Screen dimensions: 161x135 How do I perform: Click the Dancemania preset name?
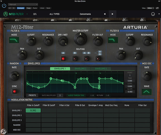(x=85, y=14)
